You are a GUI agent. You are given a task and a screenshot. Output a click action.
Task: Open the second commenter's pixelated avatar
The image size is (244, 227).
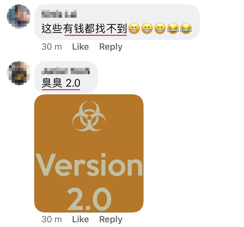[x=19, y=73]
